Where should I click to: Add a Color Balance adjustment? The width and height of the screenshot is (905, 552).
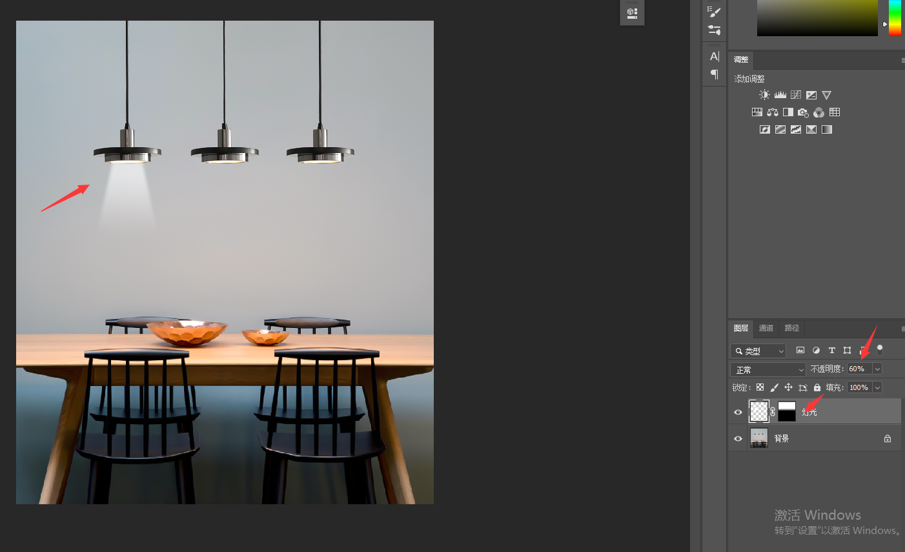773,112
